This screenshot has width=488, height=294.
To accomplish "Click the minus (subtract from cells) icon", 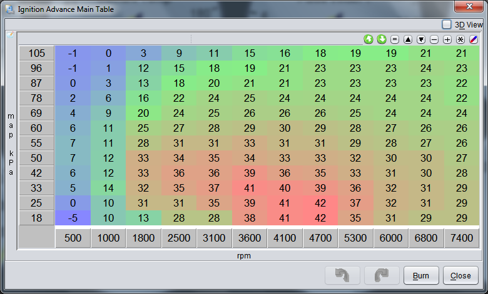I will [x=434, y=39].
